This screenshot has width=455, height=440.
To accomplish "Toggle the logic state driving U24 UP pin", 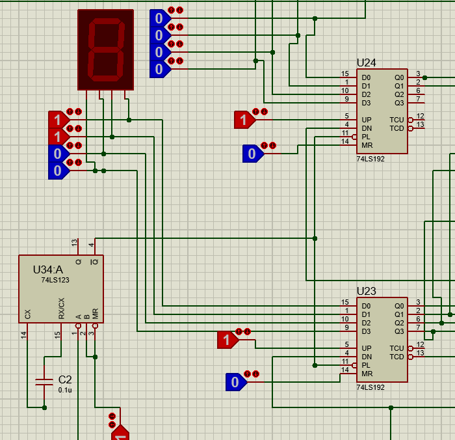I will pos(244,120).
